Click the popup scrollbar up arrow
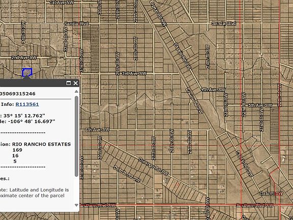The height and width of the screenshot is (220, 293). pos(76,92)
